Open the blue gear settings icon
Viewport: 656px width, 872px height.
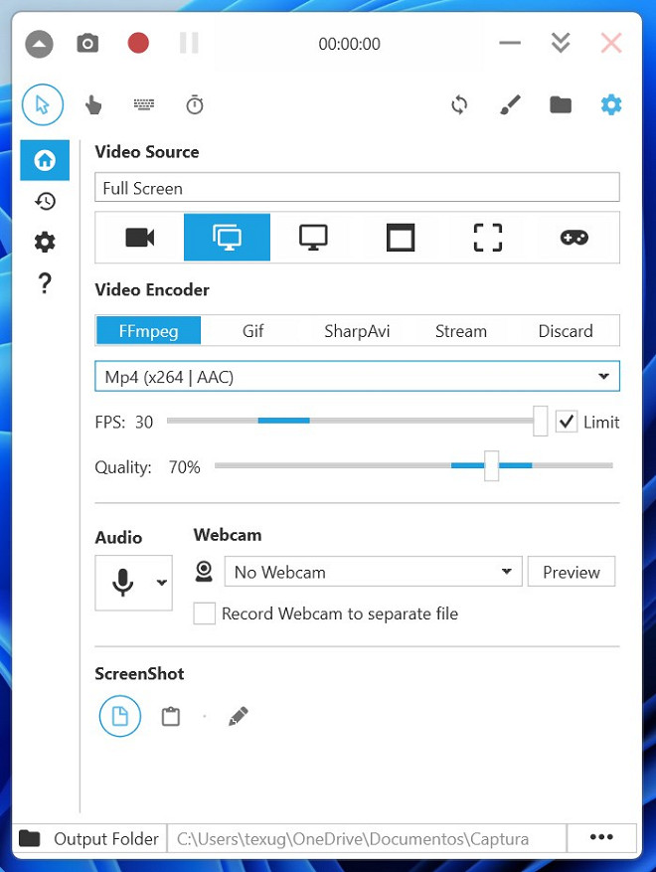pyautogui.click(x=611, y=104)
